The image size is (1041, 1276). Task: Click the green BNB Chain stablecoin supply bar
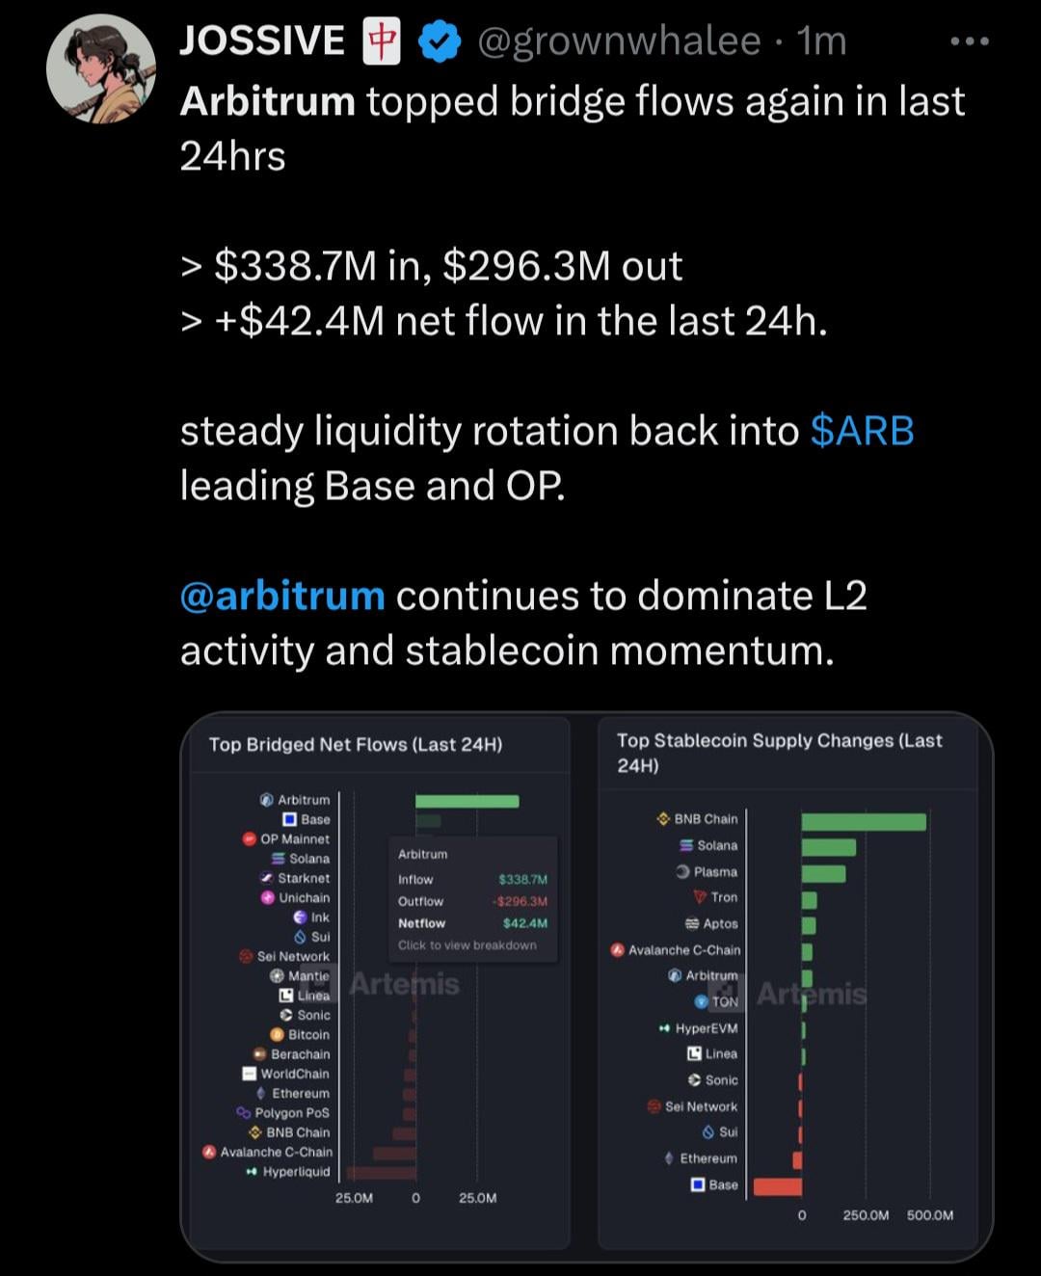(x=863, y=821)
